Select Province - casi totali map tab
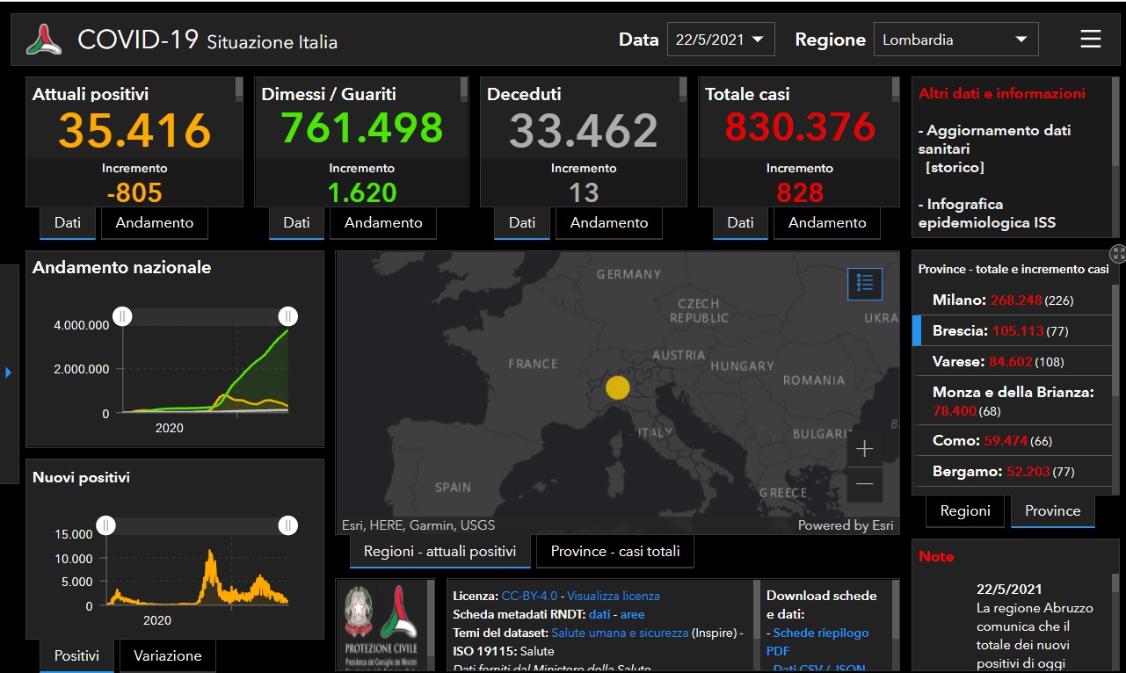Viewport: 1126px width, 673px height. coord(614,552)
